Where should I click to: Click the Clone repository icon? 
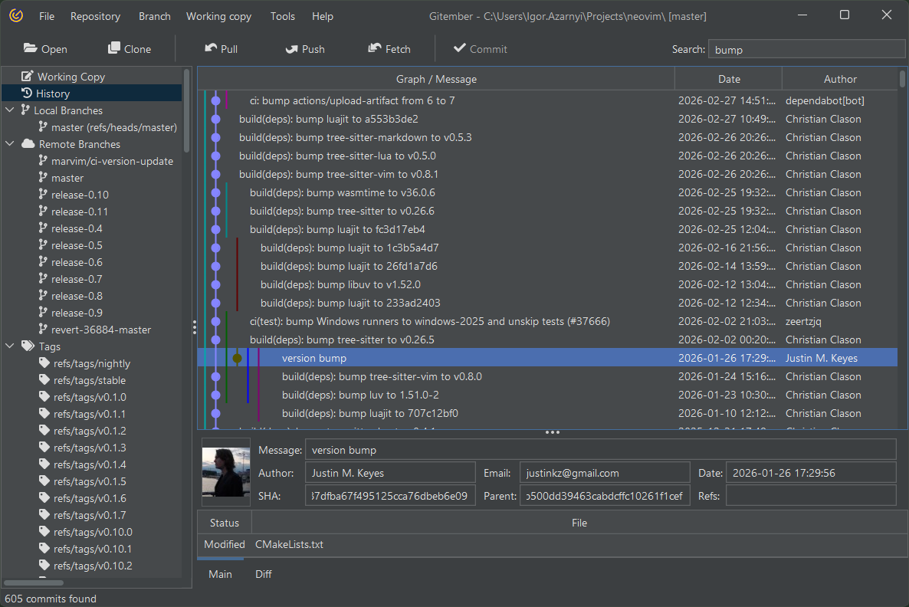[x=114, y=48]
